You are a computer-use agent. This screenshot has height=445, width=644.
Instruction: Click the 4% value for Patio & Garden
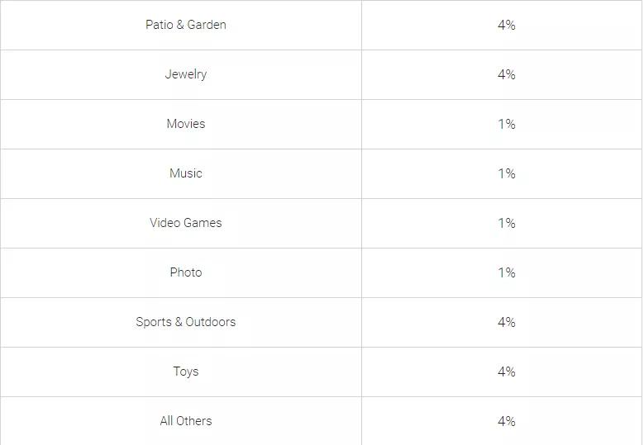tap(506, 25)
